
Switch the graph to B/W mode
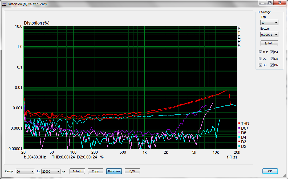(x=132, y=171)
